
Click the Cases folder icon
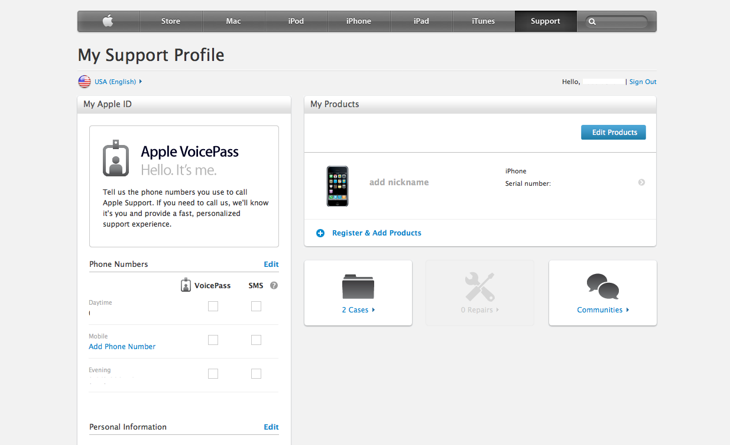[358, 286]
